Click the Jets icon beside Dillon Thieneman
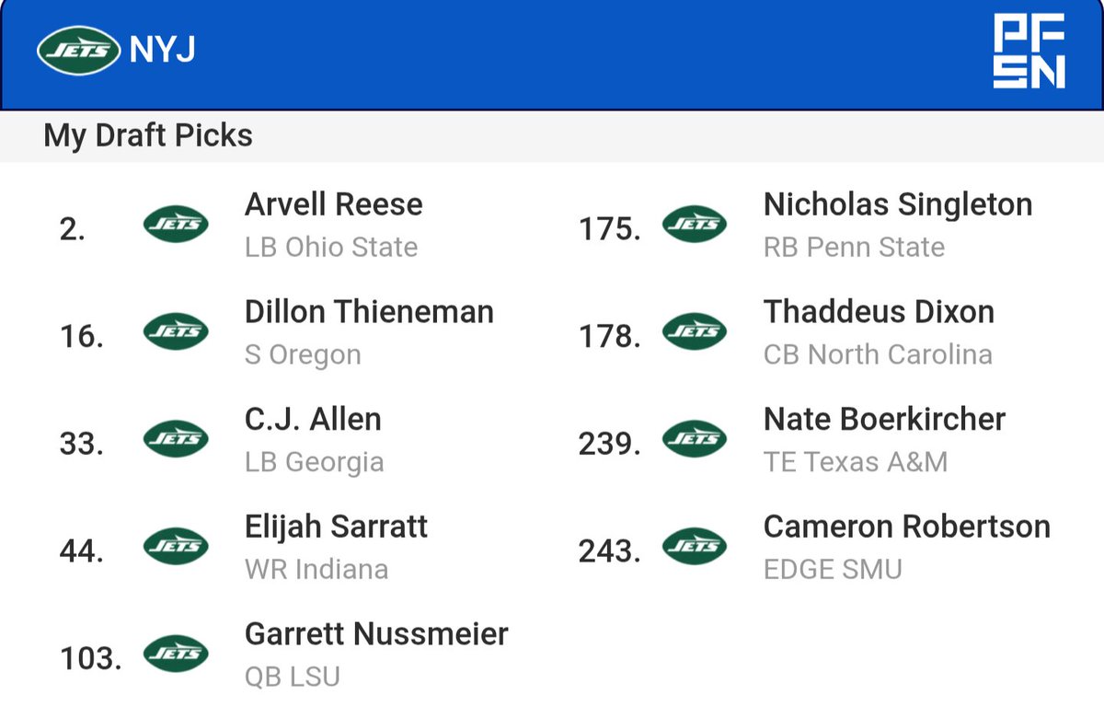The height and width of the screenshot is (718, 1104). pos(176,331)
